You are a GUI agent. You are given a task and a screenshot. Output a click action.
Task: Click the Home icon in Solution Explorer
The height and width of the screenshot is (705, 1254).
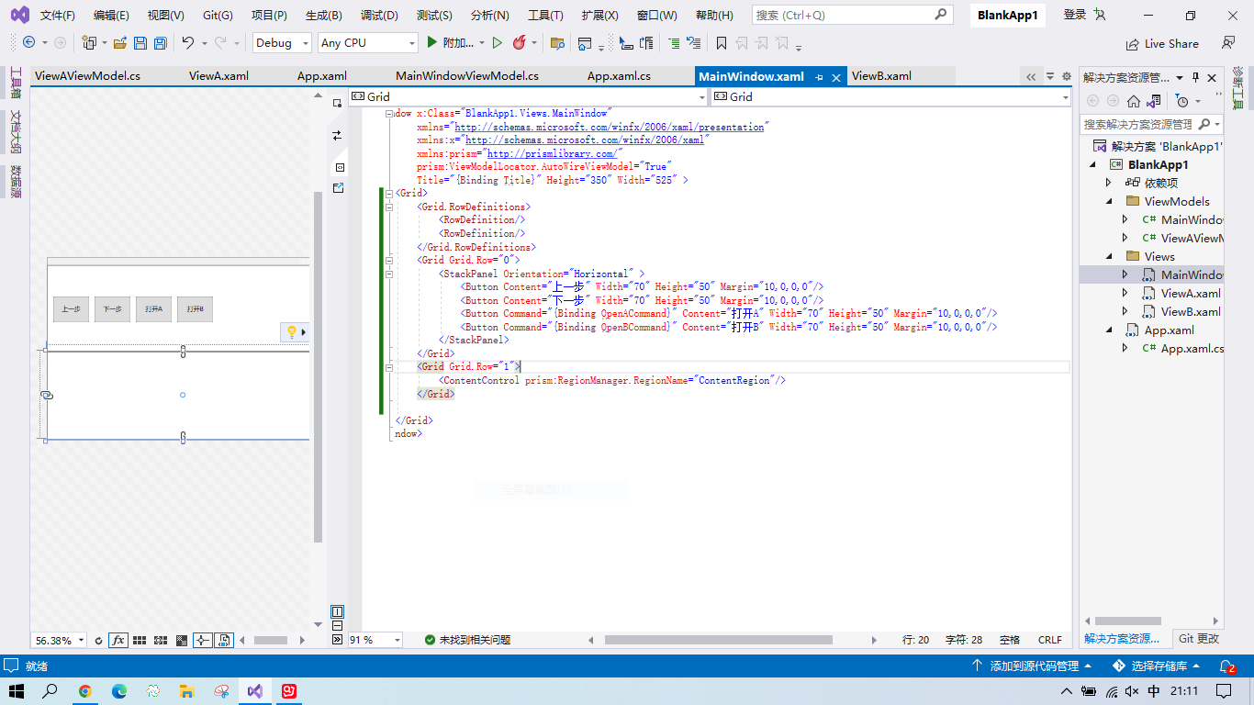pos(1134,101)
